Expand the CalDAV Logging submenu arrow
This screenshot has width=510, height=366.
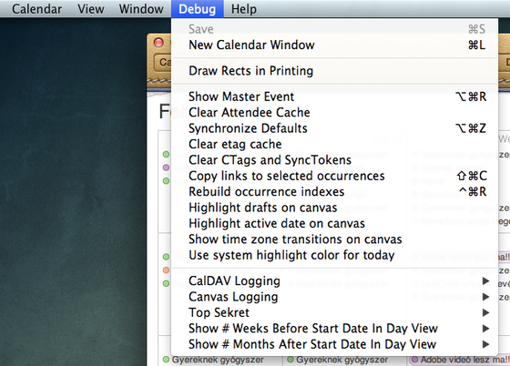[x=485, y=280]
